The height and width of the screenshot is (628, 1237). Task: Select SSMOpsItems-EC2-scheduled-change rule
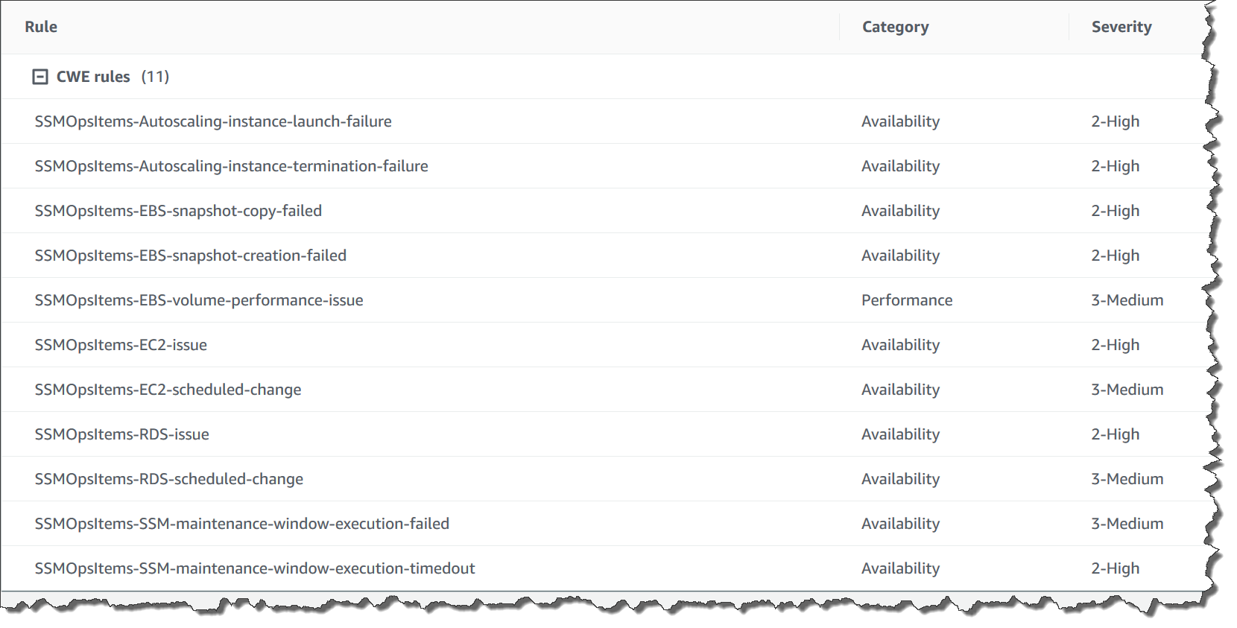coord(168,390)
